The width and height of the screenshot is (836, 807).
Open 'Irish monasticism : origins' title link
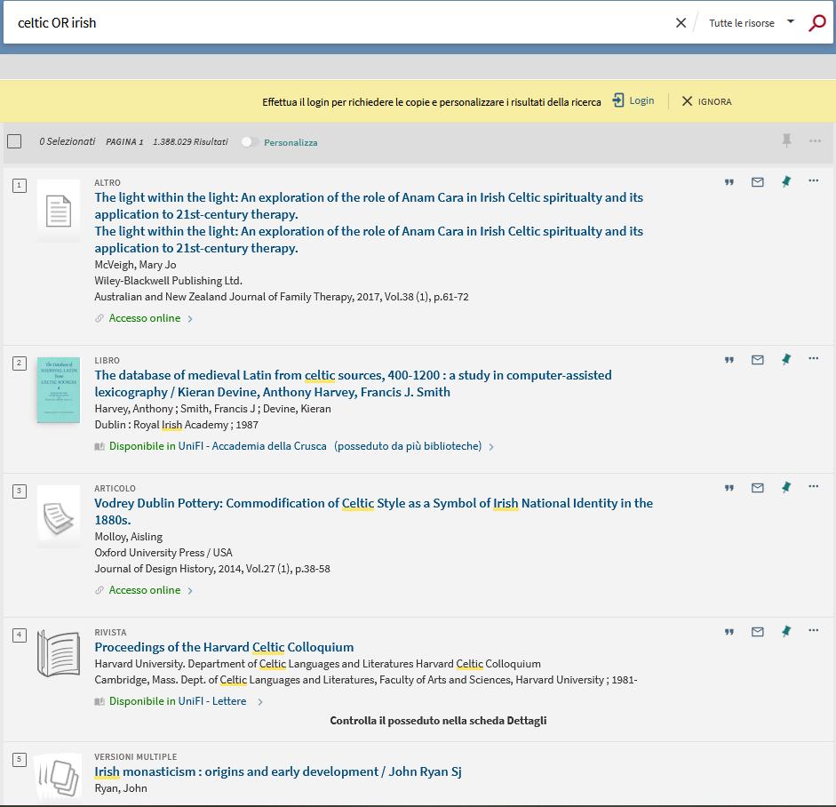(x=278, y=771)
